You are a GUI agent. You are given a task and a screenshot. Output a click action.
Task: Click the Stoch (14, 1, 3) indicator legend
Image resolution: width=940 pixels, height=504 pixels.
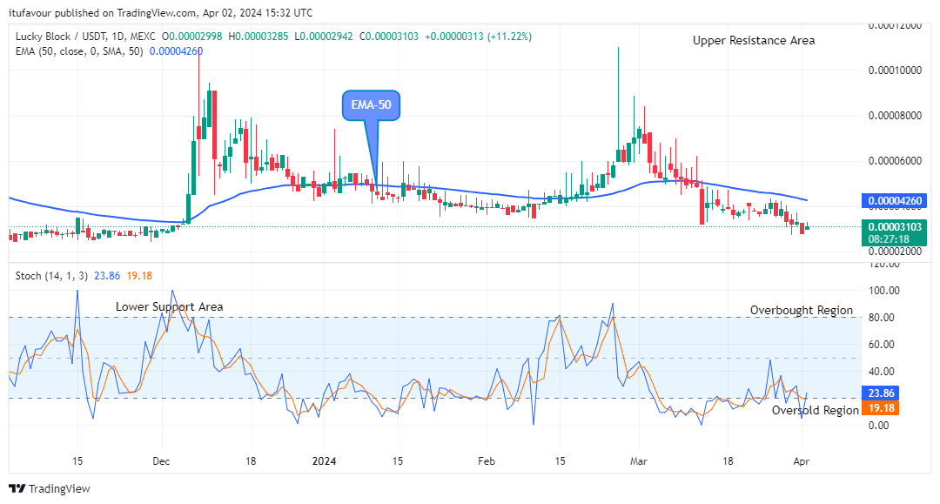pos(51,276)
